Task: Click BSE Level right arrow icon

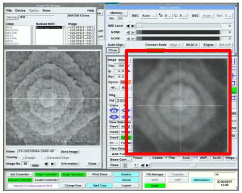Action: click(x=133, y=26)
